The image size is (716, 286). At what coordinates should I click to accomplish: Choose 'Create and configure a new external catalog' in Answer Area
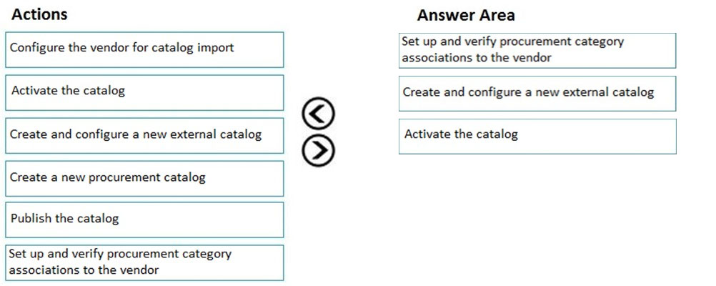click(x=537, y=94)
